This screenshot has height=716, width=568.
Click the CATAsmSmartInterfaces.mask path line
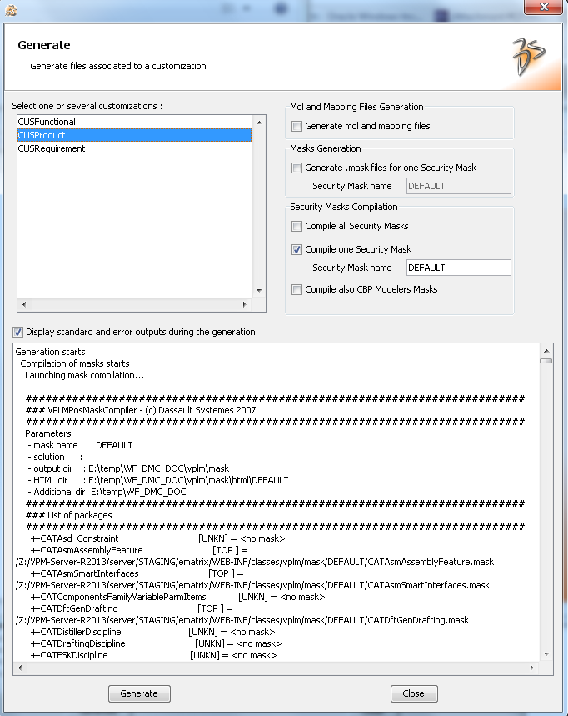click(252, 585)
